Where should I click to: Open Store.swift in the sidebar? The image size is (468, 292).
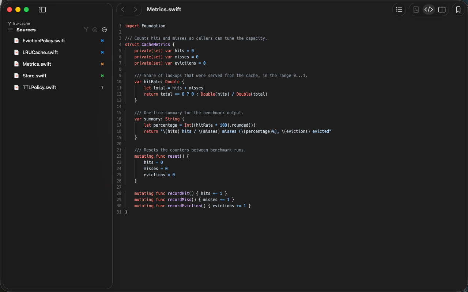(58, 76)
